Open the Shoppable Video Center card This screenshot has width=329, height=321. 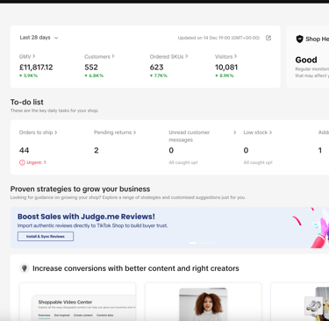pos(77,302)
